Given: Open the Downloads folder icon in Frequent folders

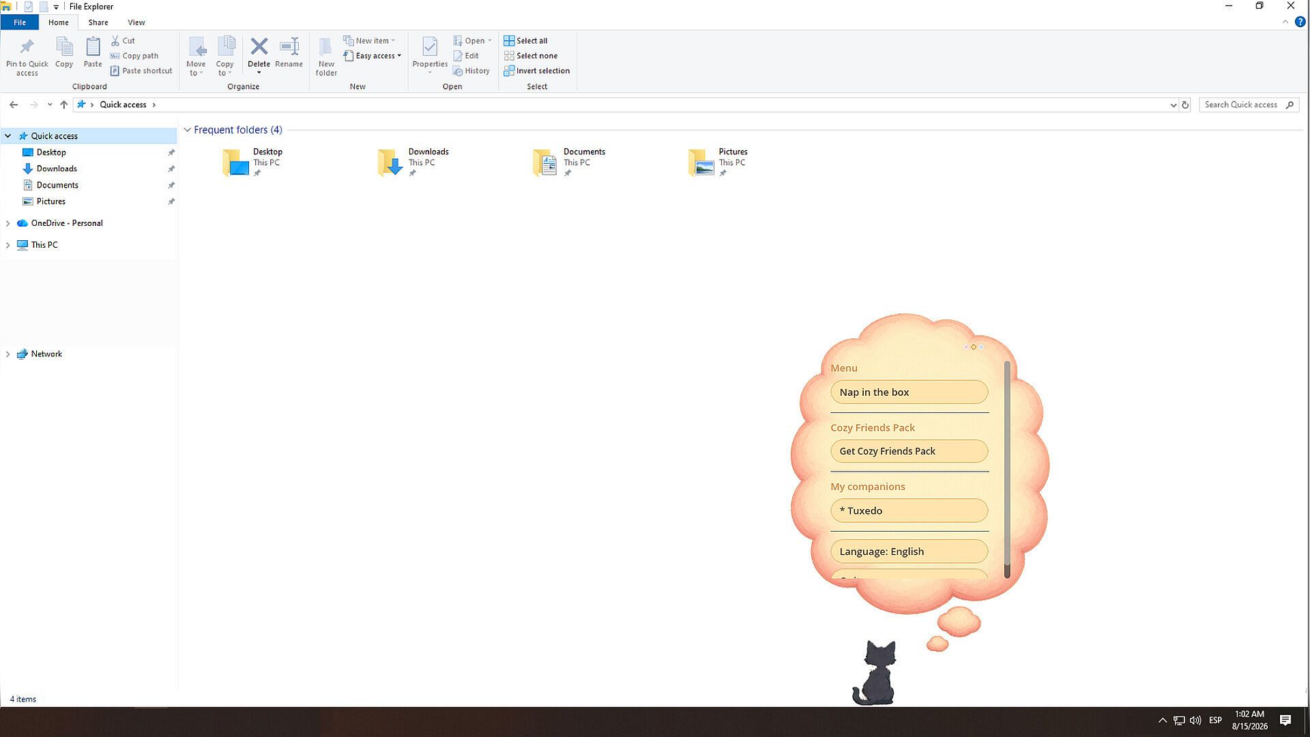Looking at the screenshot, I should [390, 163].
